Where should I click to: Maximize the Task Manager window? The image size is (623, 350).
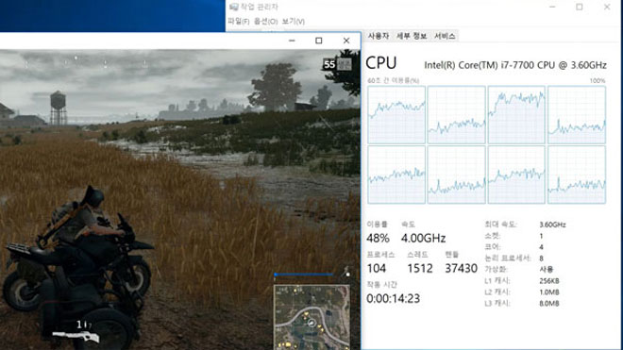(x=580, y=7)
